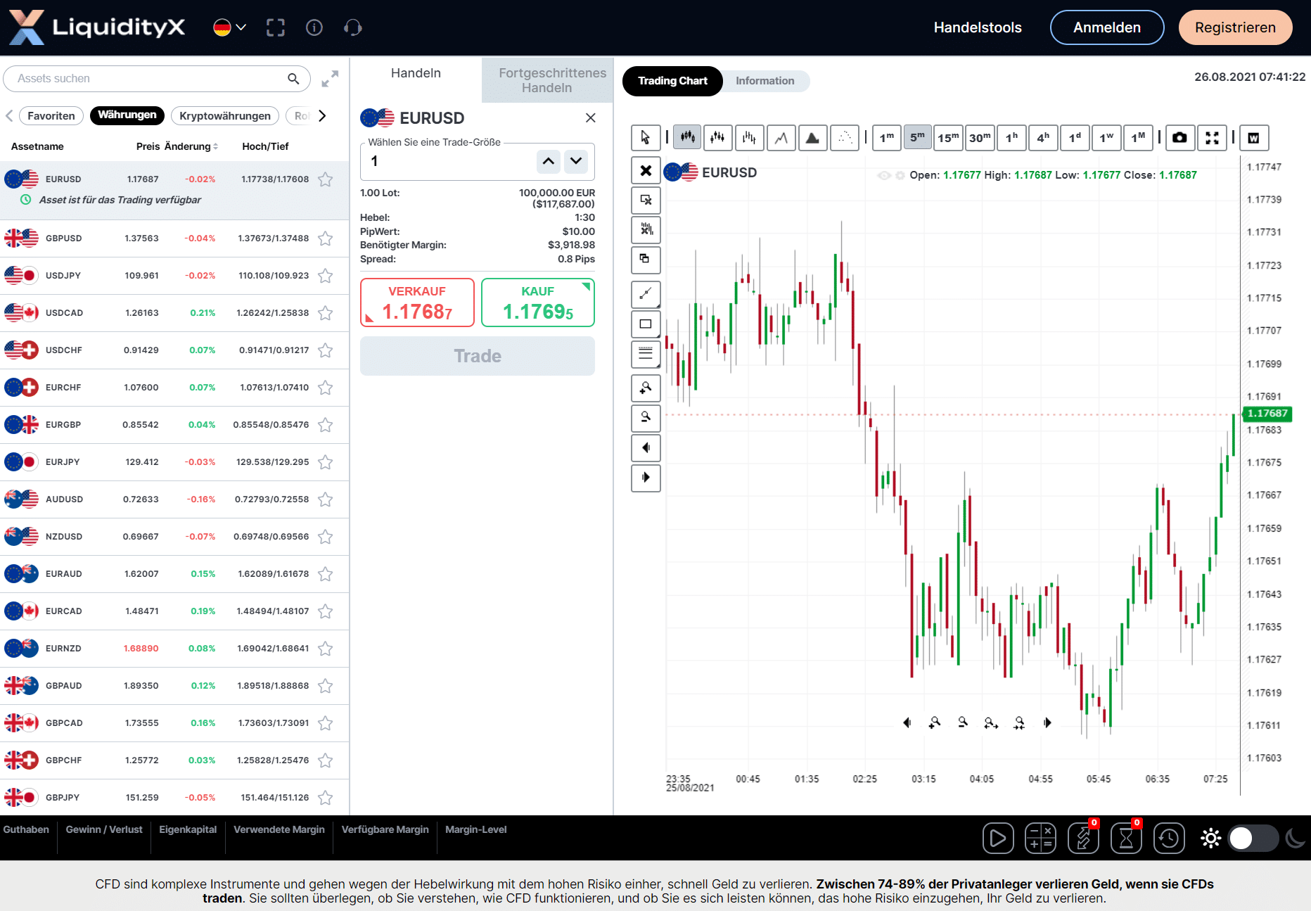Image resolution: width=1311 pixels, height=911 pixels.
Task: Select Trading Chart tab
Action: coord(672,81)
